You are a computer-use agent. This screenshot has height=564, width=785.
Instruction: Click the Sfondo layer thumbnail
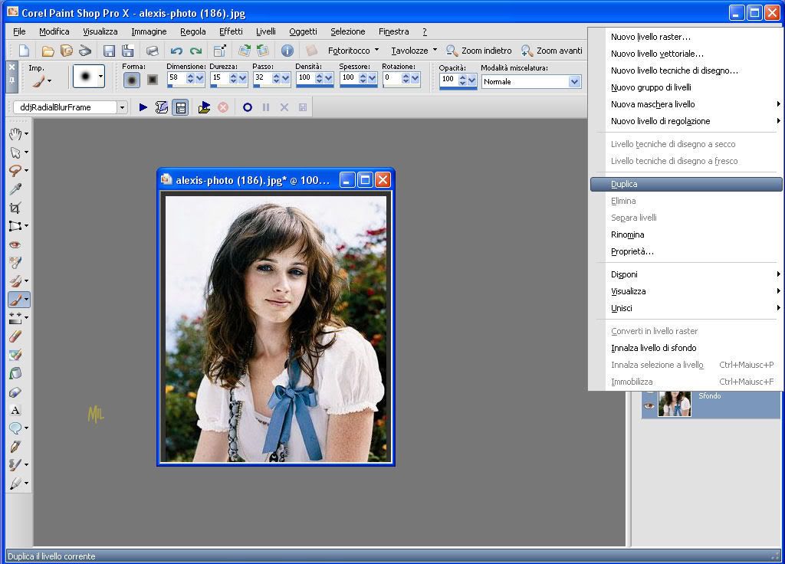(675, 403)
